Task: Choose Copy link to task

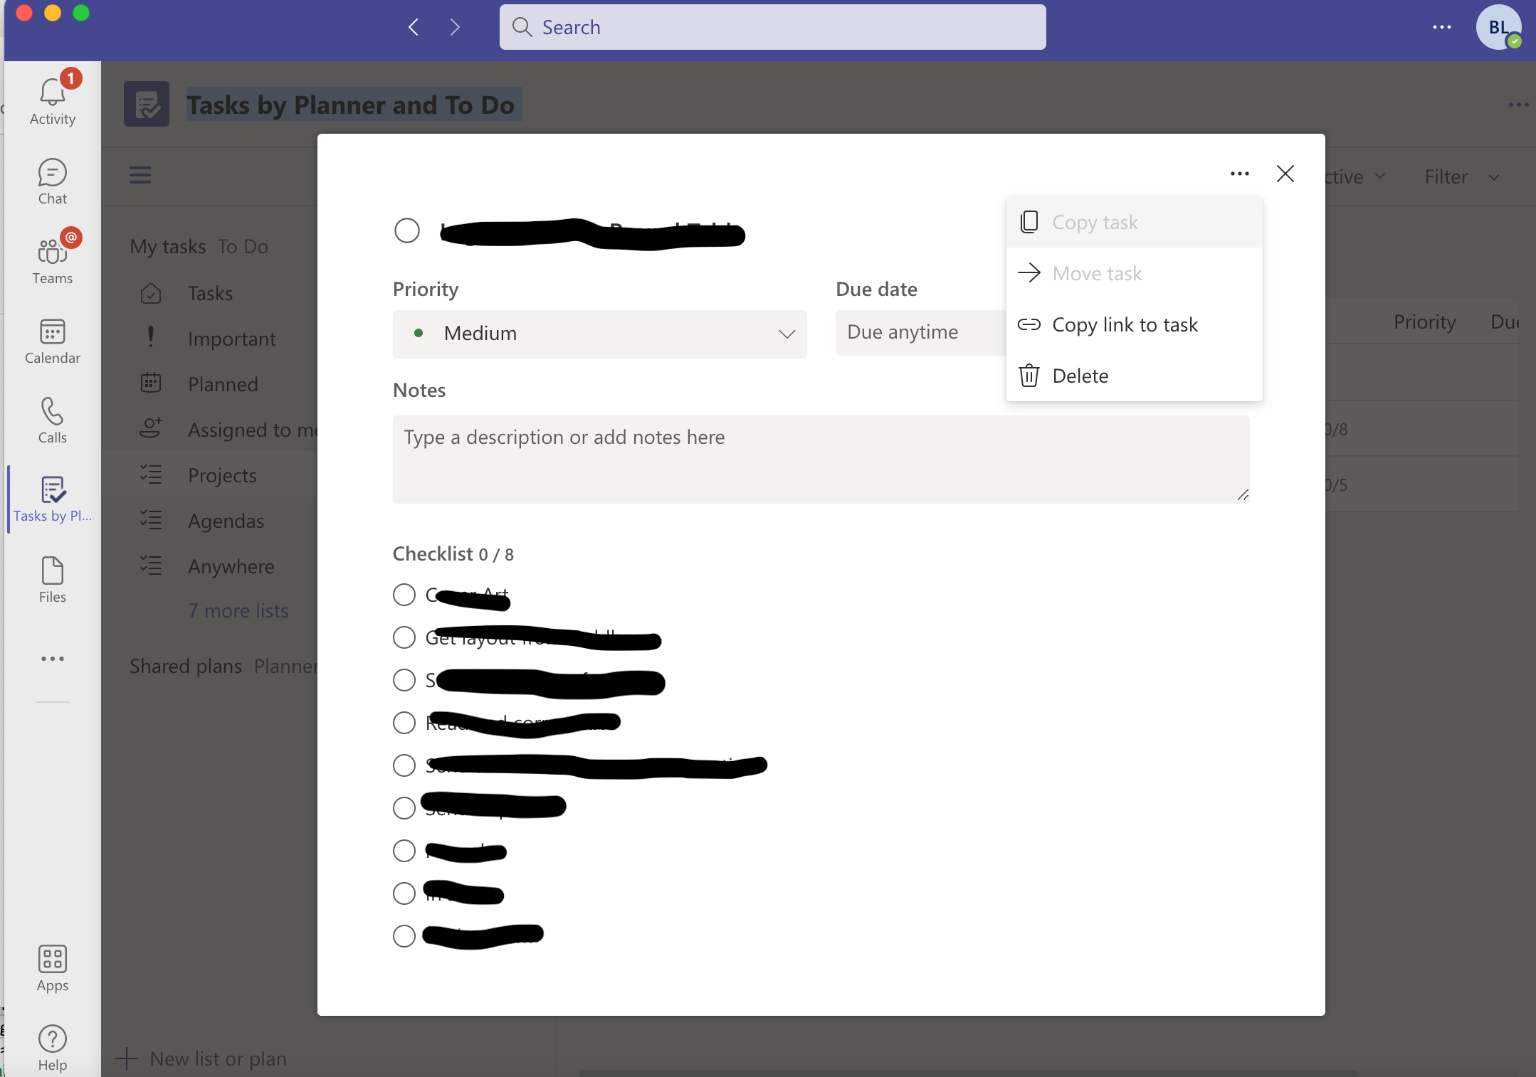Action: 1134,324
